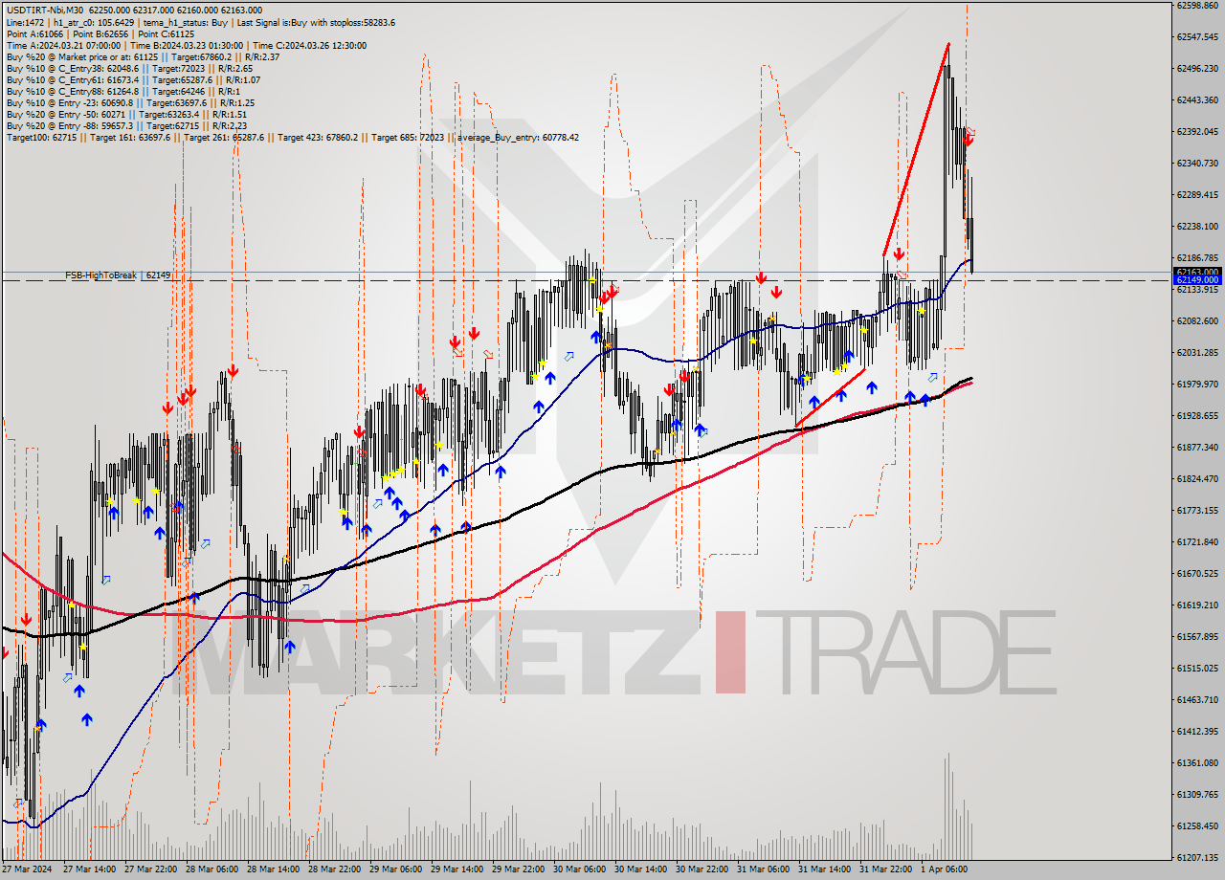Select the 'Target100: 62715' targets line
Image resolution: width=1225 pixels, height=880 pixels.
point(292,137)
